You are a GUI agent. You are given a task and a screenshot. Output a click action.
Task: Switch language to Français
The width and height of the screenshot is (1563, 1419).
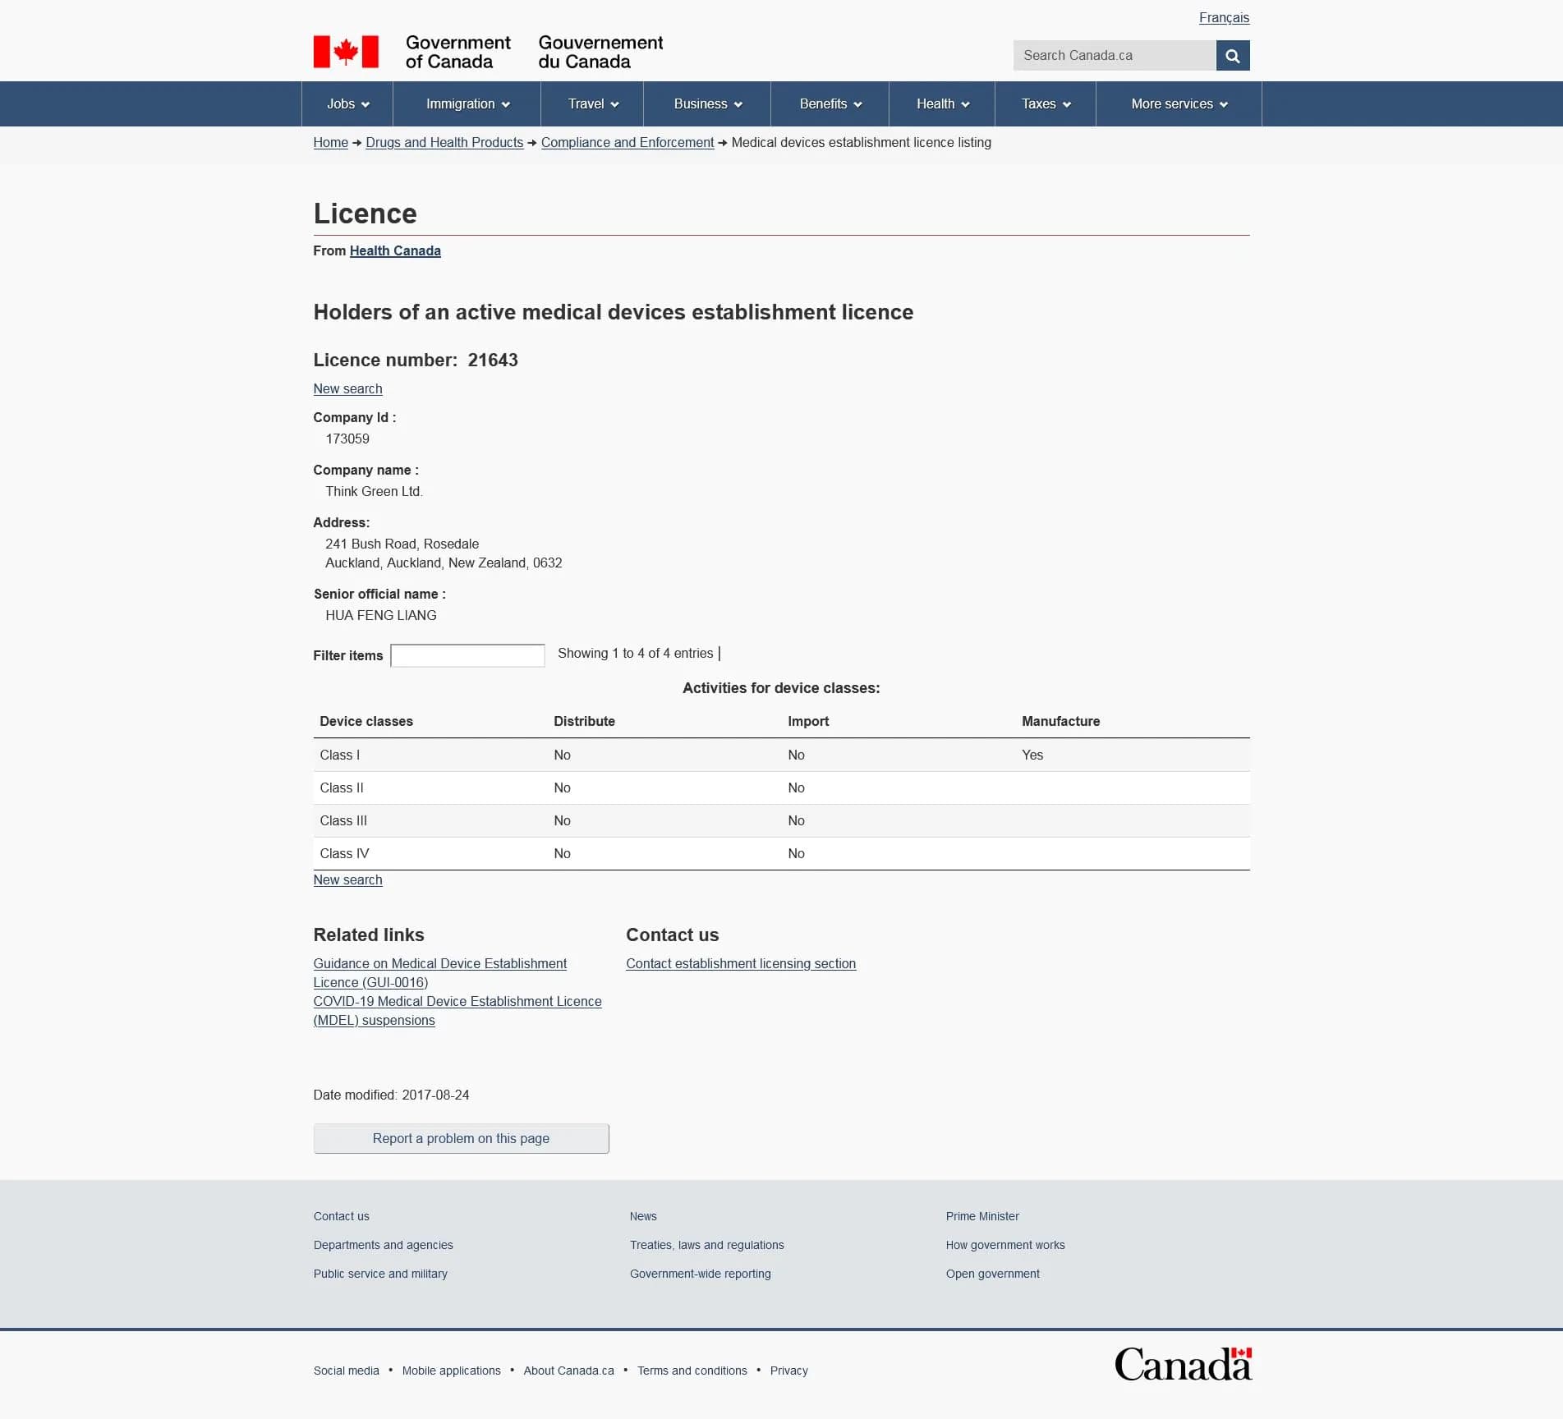(1224, 18)
